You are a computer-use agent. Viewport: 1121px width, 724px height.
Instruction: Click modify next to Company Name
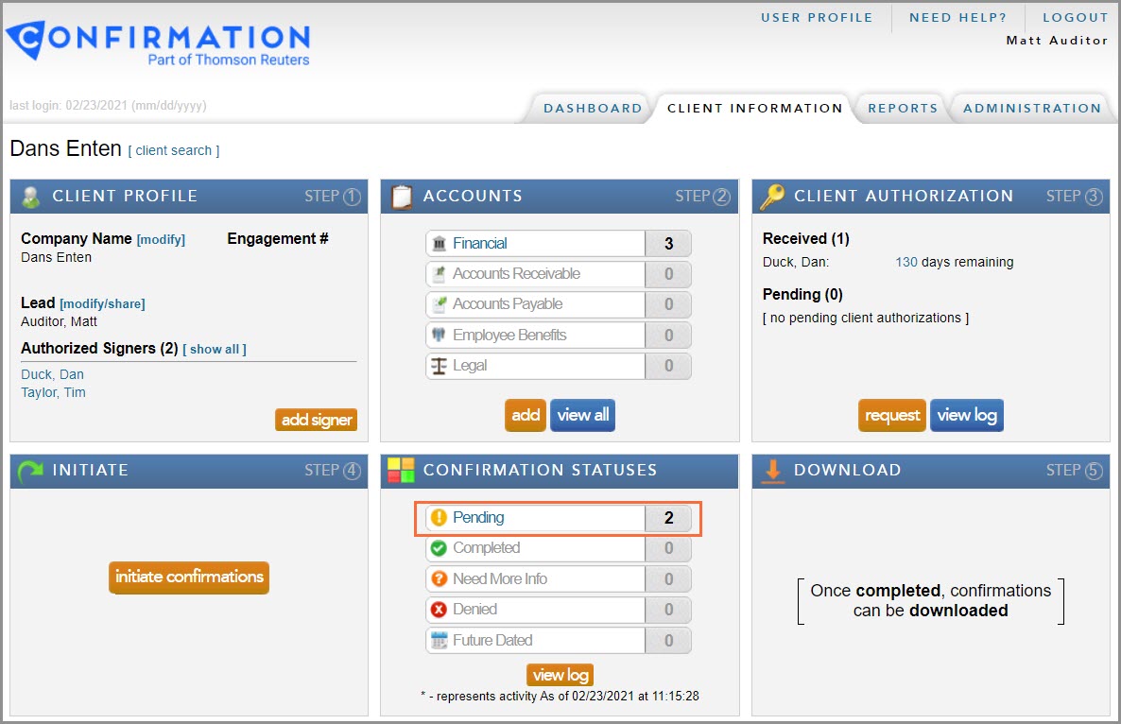[161, 240]
